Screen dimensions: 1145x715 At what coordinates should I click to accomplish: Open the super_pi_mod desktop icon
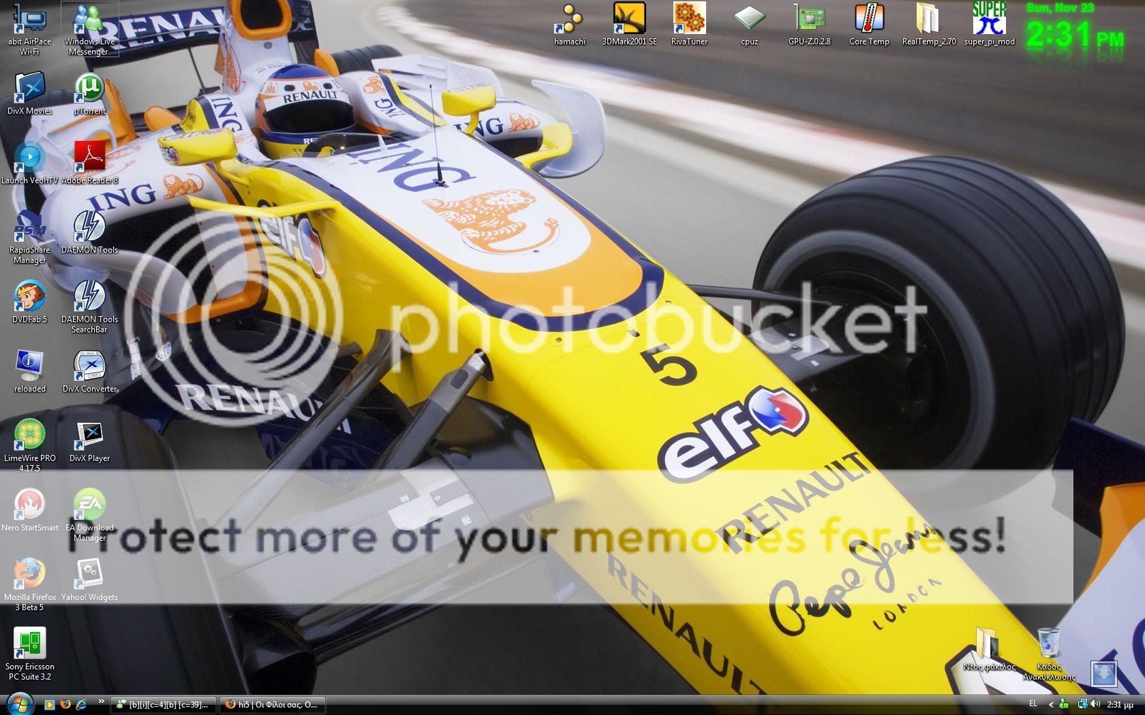[989, 20]
